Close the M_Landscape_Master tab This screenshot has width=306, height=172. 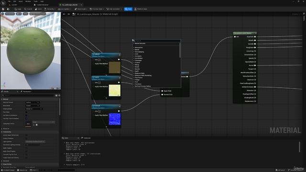81,5
